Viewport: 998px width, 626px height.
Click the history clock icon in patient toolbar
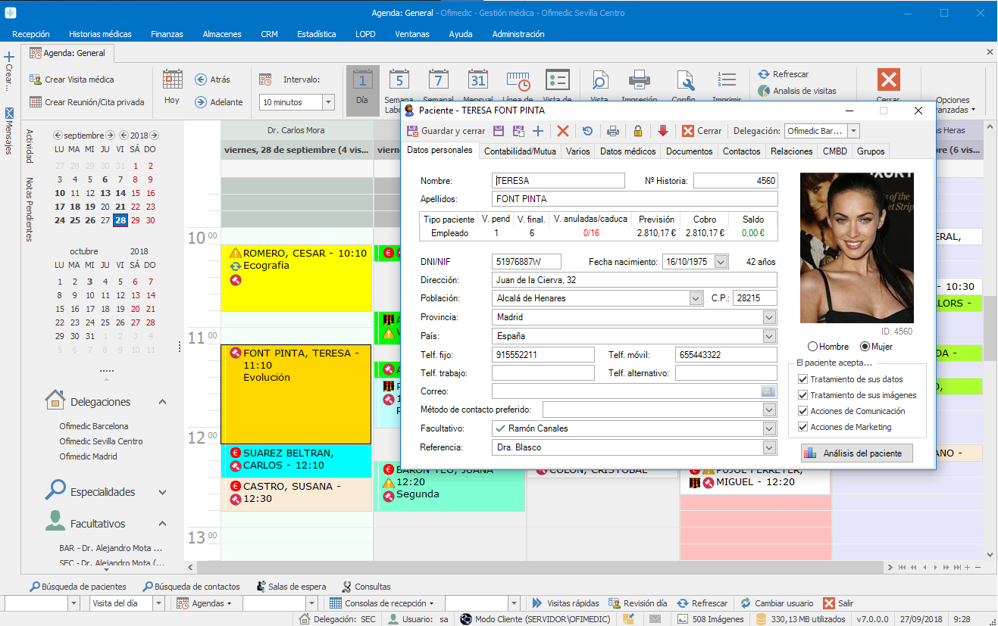[x=587, y=131]
